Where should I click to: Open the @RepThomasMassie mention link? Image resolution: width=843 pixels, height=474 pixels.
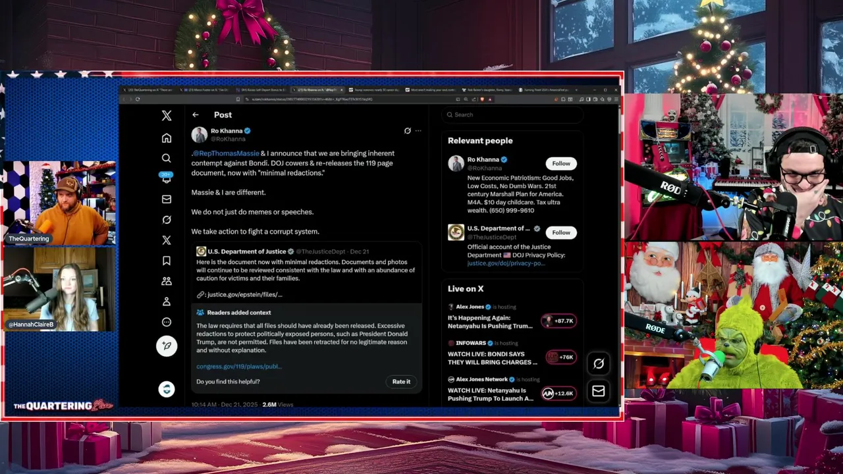pos(226,153)
